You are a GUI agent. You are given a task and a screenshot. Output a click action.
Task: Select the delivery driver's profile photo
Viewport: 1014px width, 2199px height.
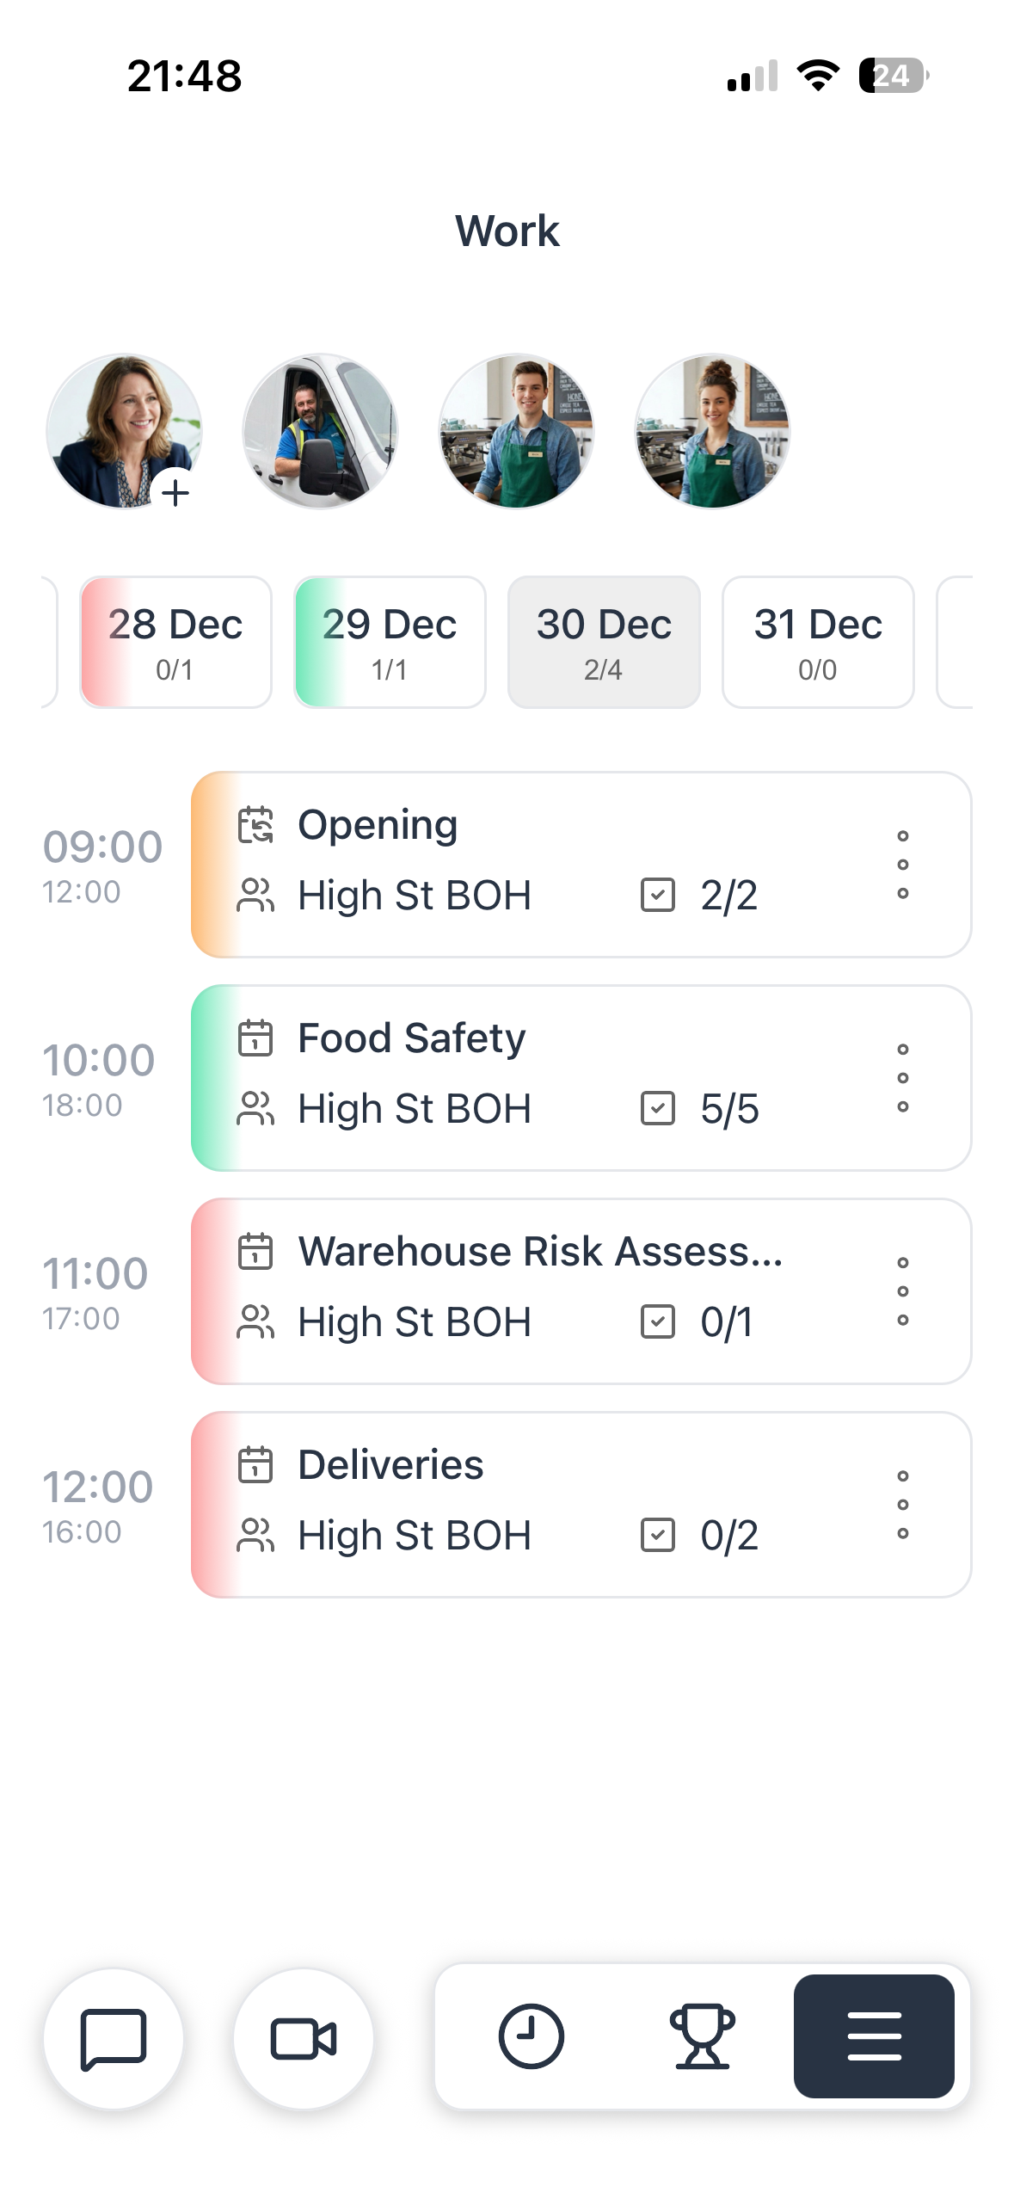[x=320, y=431]
